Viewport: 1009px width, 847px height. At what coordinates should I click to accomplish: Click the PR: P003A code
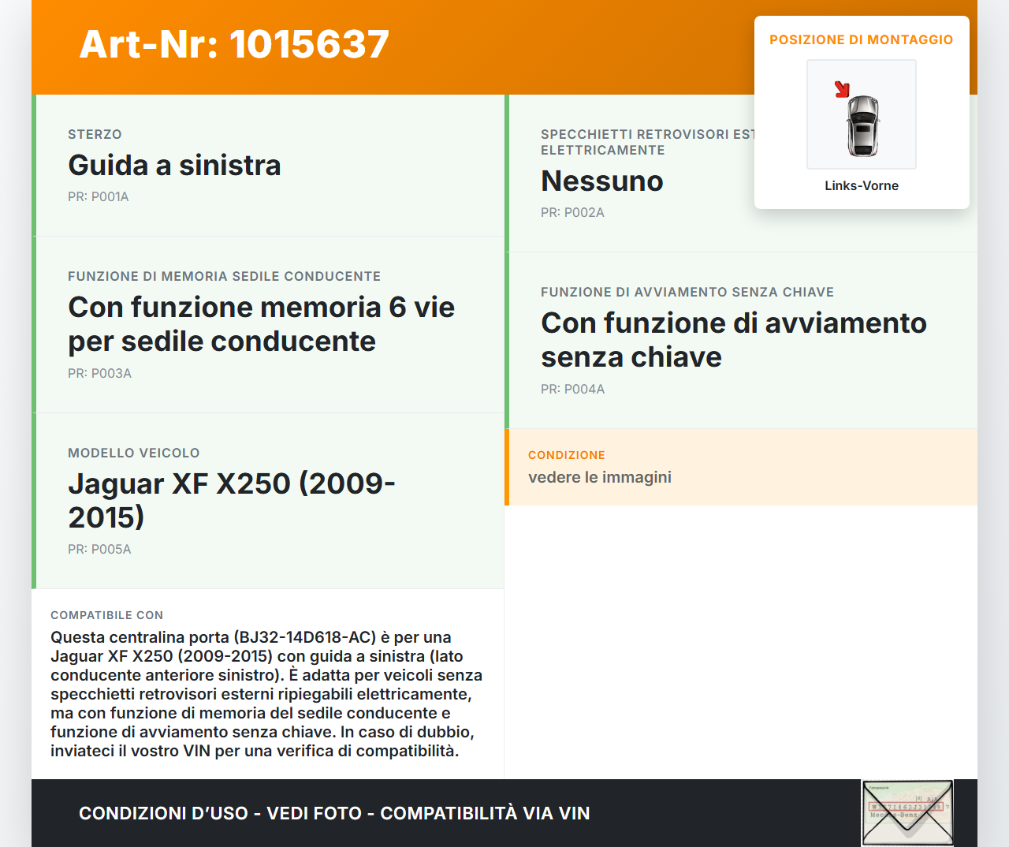pos(99,374)
